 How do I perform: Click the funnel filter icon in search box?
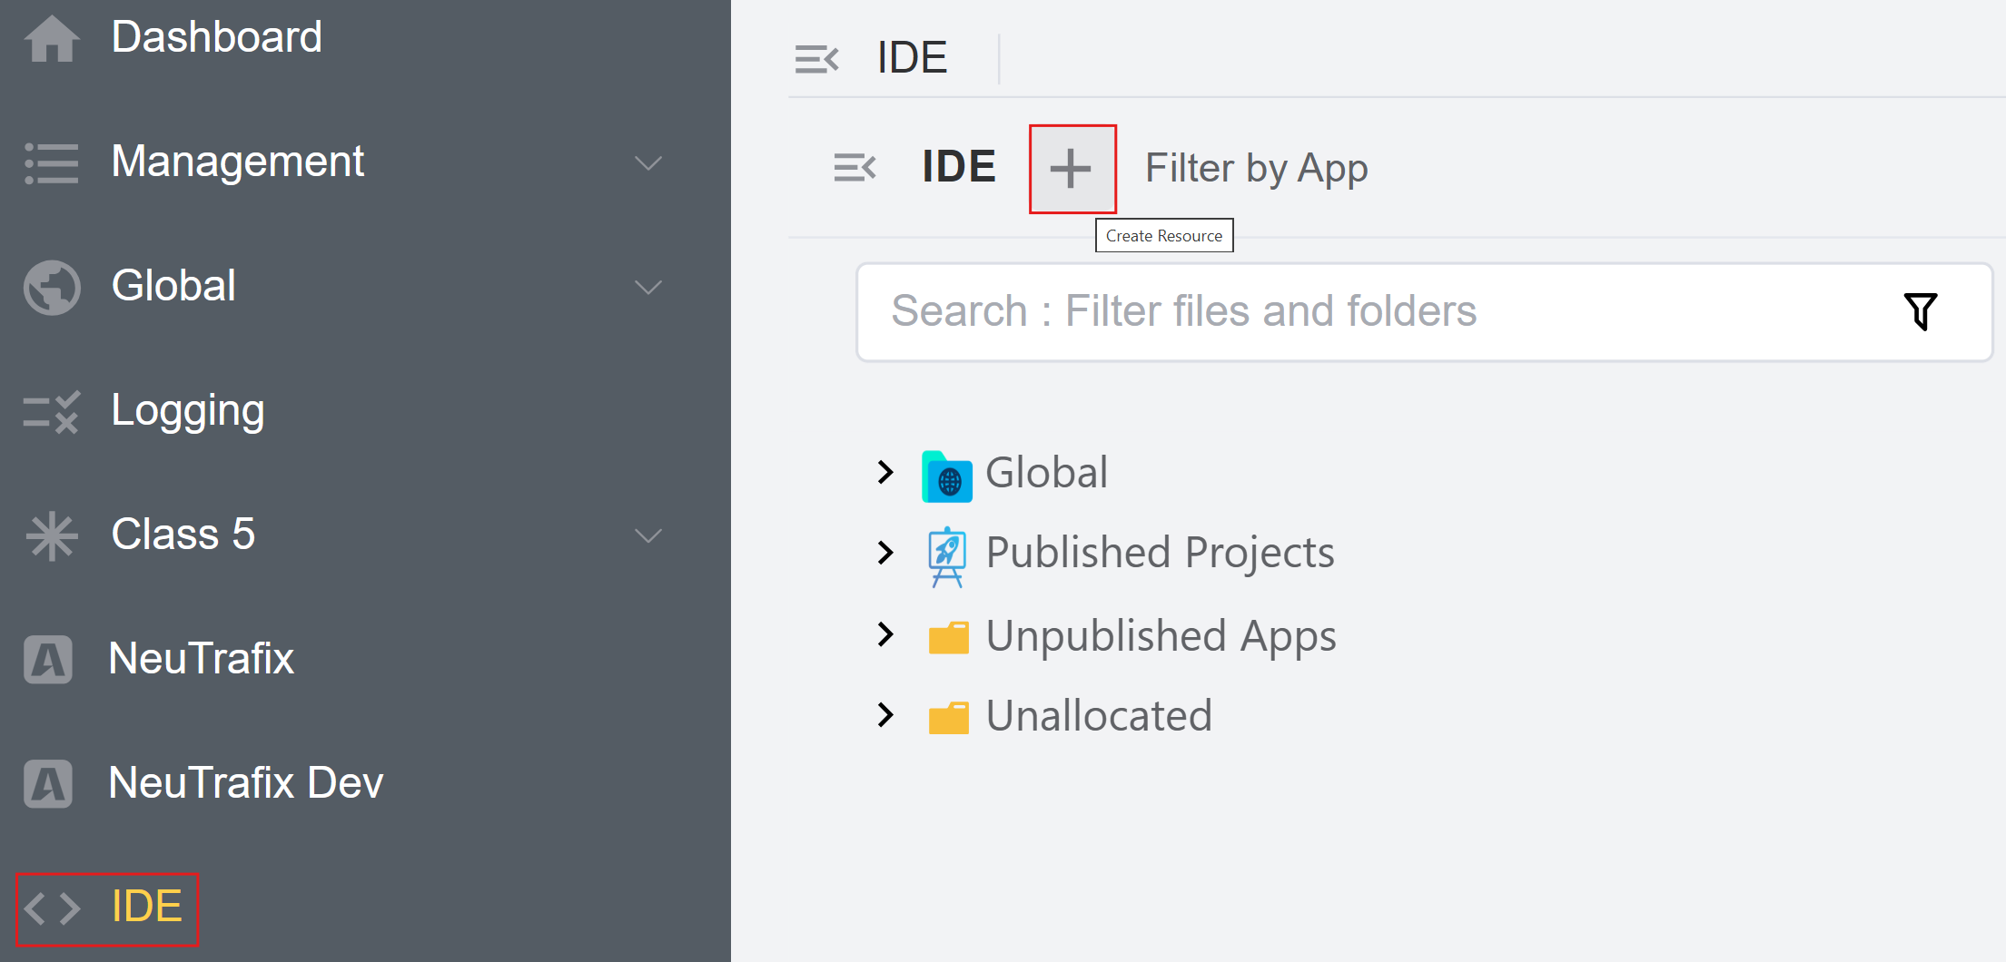click(1920, 311)
